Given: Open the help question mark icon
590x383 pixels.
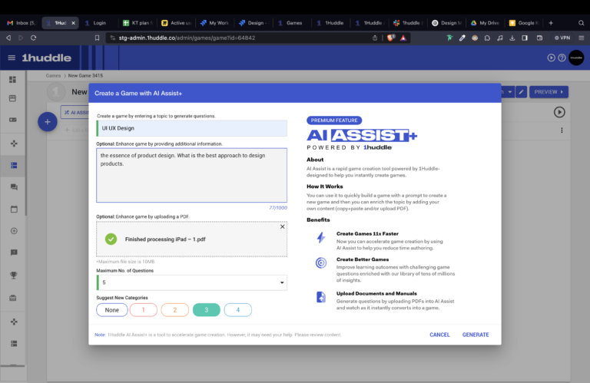Looking at the screenshot, I should (x=562, y=58).
